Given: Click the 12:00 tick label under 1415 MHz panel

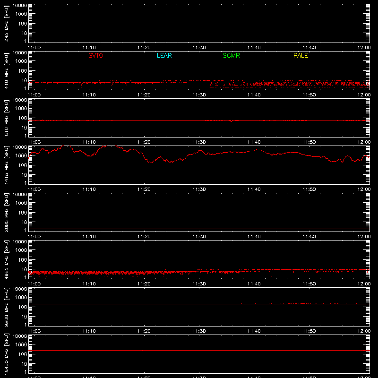Looking at the screenshot, I should pos(364,189).
